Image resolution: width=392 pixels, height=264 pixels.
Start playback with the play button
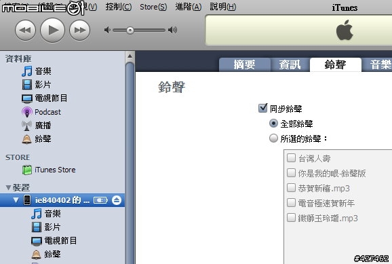(x=52, y=31)
